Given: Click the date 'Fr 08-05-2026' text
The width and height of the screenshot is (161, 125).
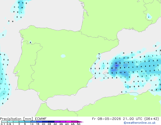Looking at the screenshot, I should (x=106, y=119).
